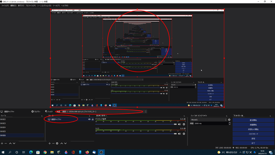Move the selected source up
Screen dimensions: 275x155
(x=62, y=143)
